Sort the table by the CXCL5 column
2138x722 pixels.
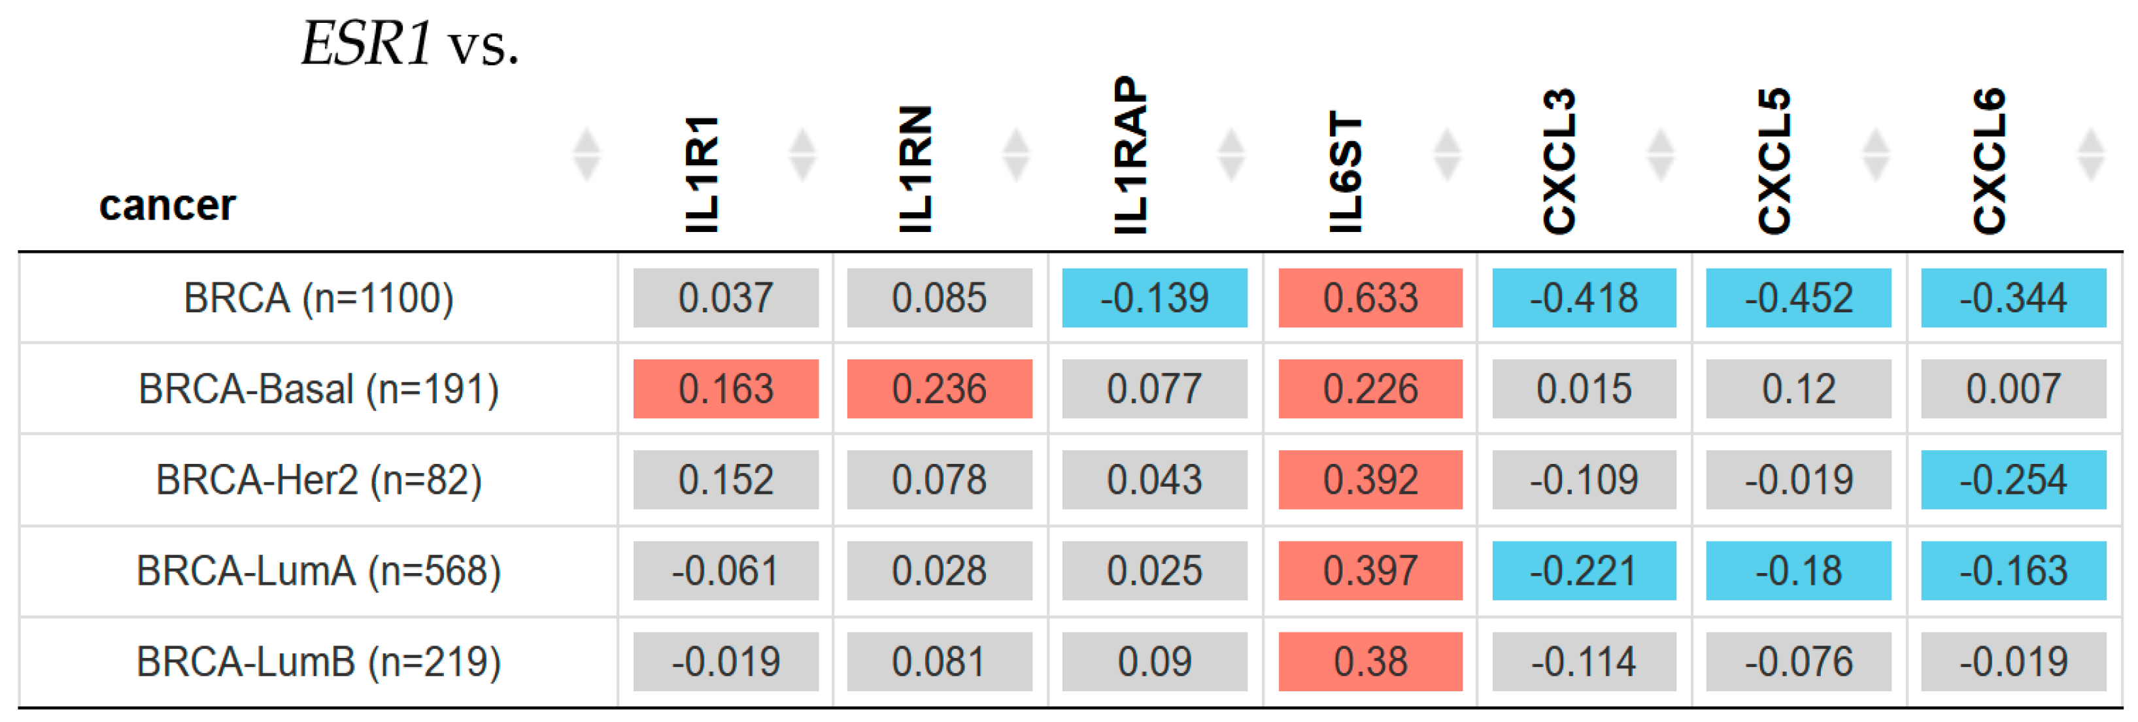click(1876, 156)
